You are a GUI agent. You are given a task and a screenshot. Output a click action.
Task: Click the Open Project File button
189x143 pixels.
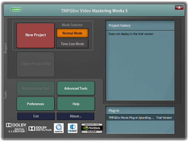[36, 64]
